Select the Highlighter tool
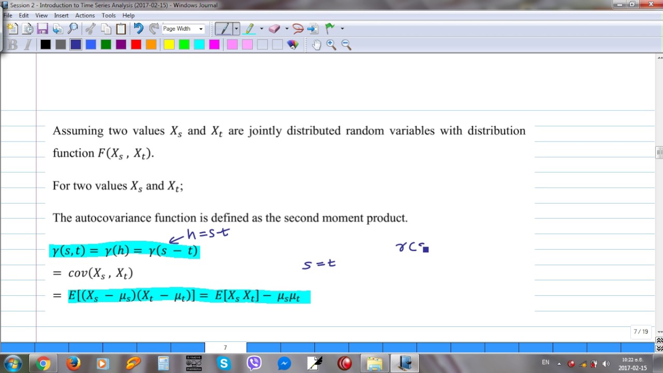 click(250, 29)
